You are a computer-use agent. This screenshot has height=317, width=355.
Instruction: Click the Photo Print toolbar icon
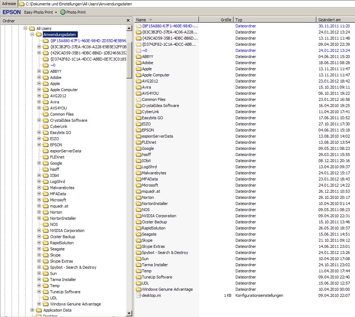coord(63,12)
